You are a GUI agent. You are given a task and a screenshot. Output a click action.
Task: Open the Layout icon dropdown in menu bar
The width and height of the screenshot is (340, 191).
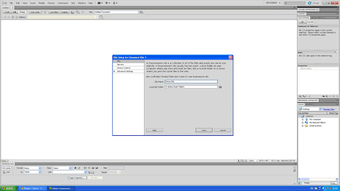[100, 3]
